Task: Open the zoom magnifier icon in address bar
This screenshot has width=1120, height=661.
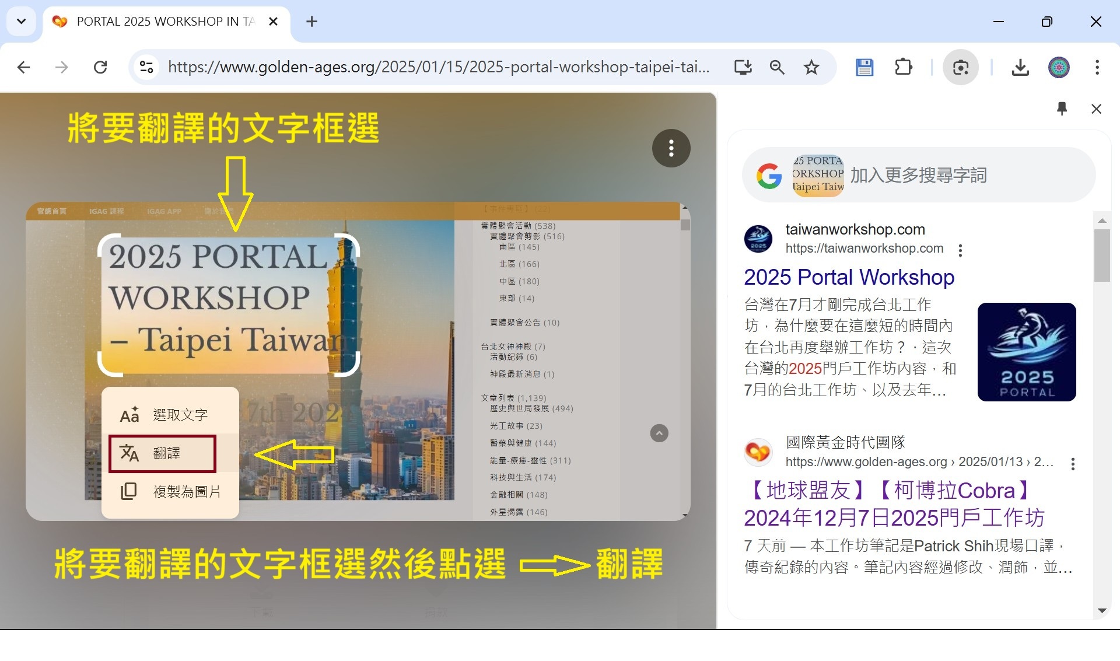Action: (777, 68)
